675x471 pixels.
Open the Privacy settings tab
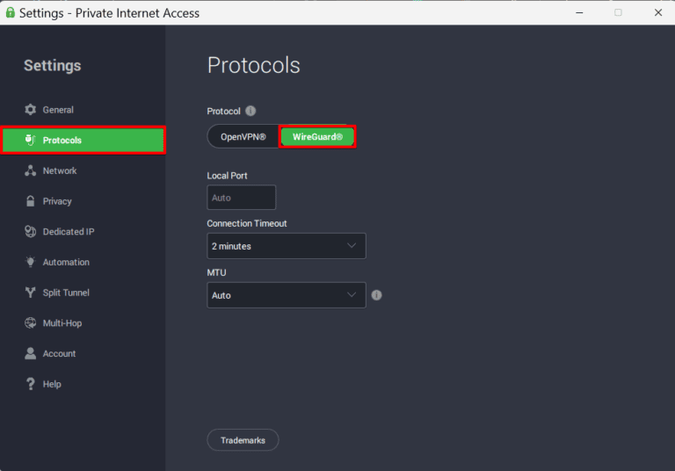57,201
